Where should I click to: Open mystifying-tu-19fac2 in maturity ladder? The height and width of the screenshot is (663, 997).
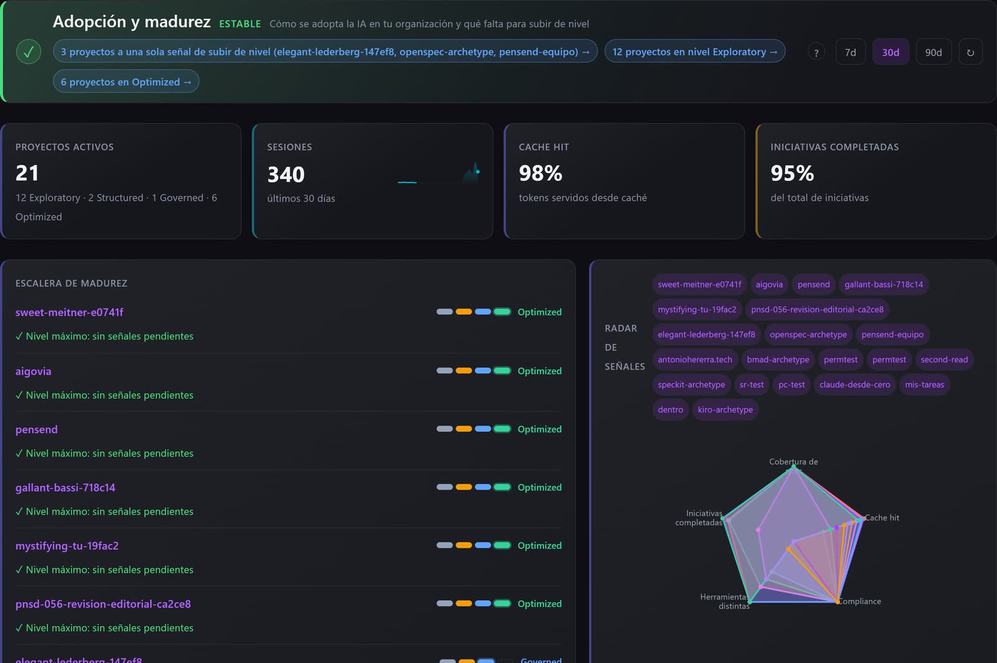tap(67, 546)
